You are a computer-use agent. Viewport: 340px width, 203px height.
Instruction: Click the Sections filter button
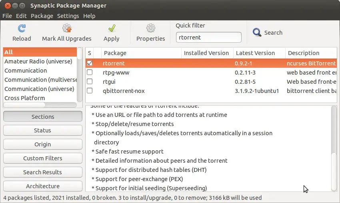click(x=43, y=116)
